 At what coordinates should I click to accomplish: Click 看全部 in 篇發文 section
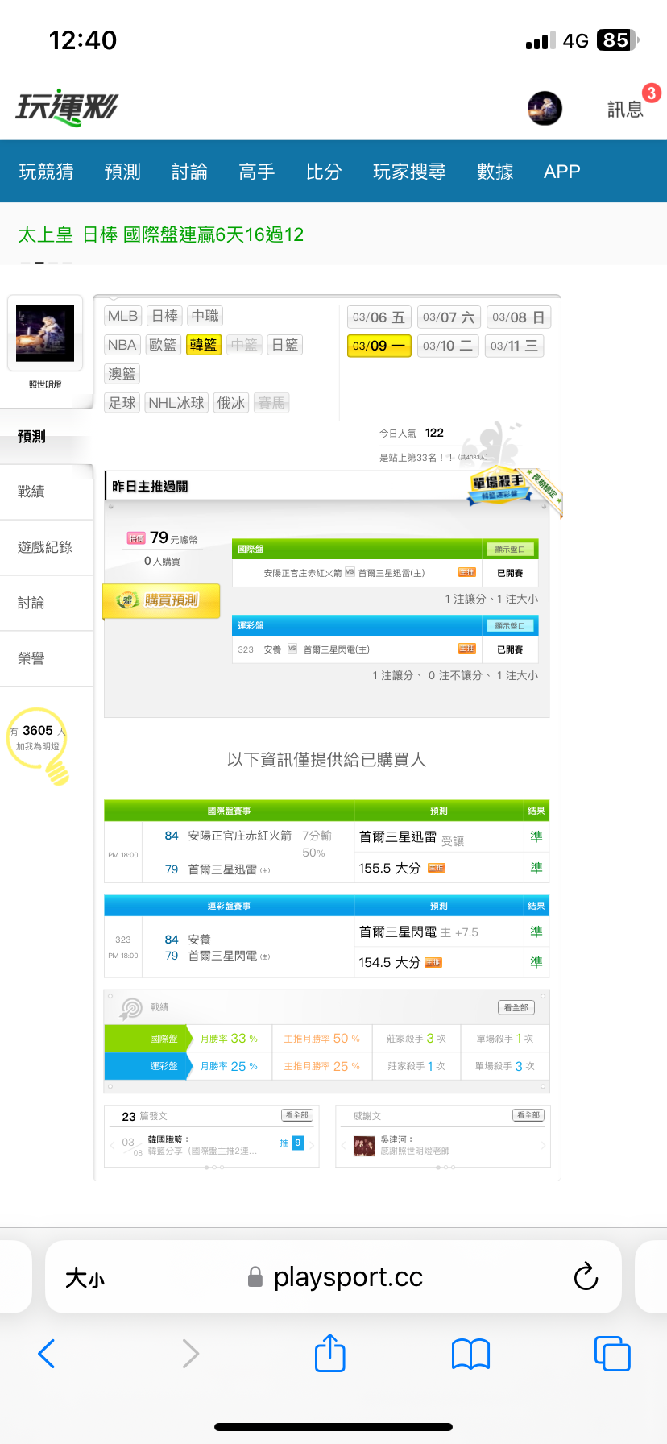296,1115
